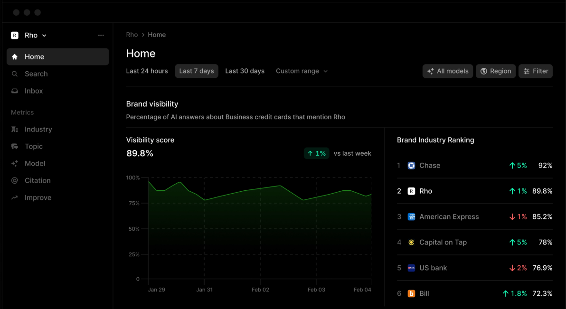This screenshot has width=566, height=309.
Task: Click the green 1% change badge
Action: [317, 153]
